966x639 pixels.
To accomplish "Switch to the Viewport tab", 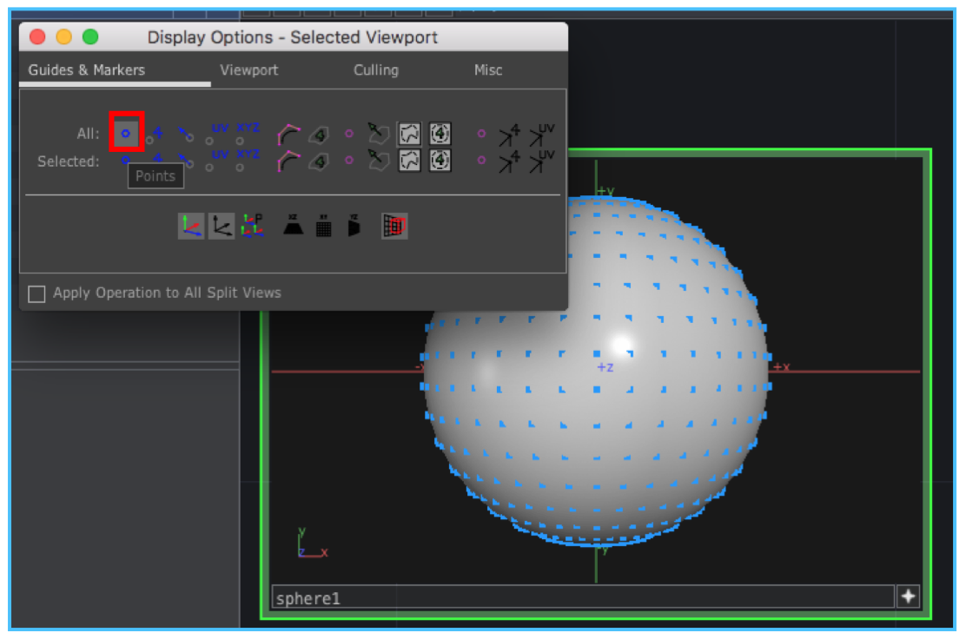I will coord(249,70).
